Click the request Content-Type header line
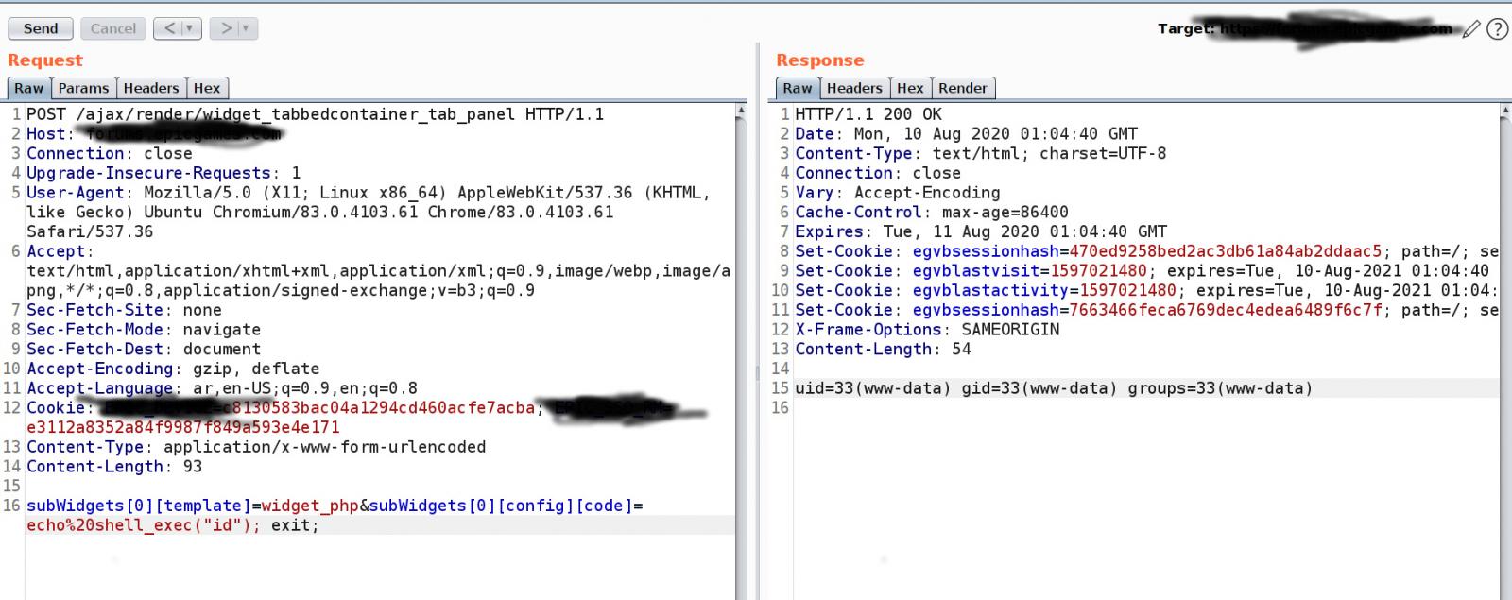Image resolution: width=1512 pixels, height=600 pixels. (256, 447)
